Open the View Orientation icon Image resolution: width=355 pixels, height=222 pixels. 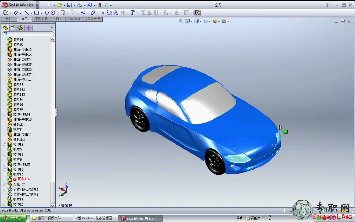point(187,21)
